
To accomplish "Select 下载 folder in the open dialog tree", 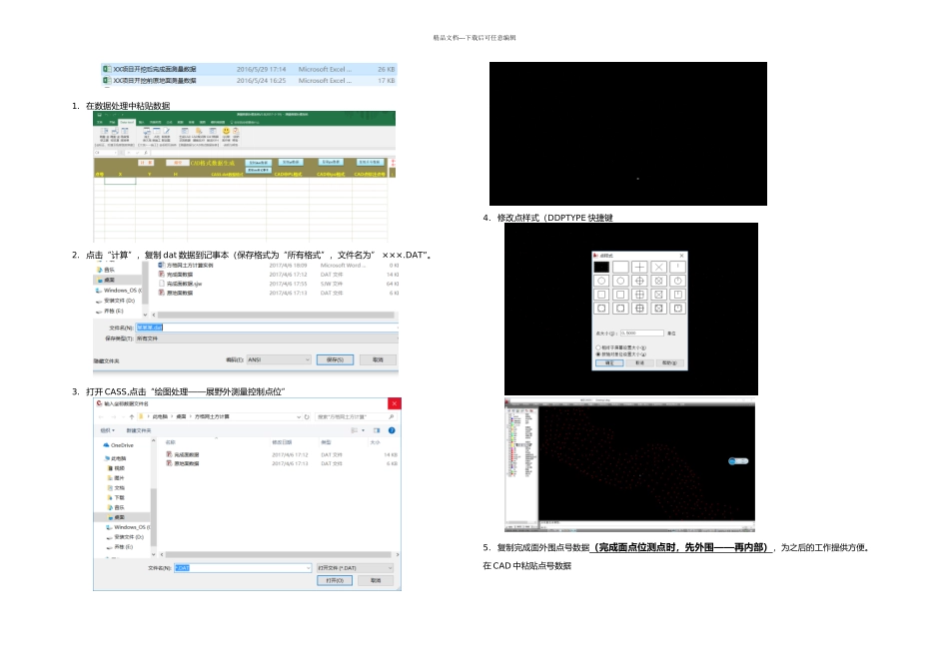I will pos(116,498).
